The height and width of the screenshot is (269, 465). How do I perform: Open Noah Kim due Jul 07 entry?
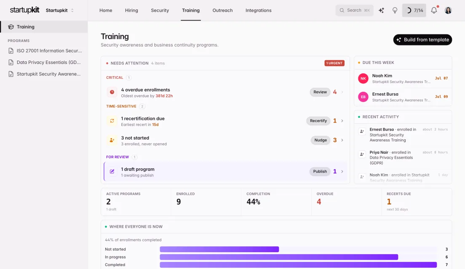403,78
